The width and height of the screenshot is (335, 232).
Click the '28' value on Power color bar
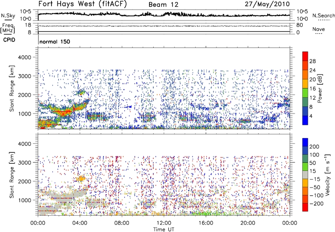[312, 61]
